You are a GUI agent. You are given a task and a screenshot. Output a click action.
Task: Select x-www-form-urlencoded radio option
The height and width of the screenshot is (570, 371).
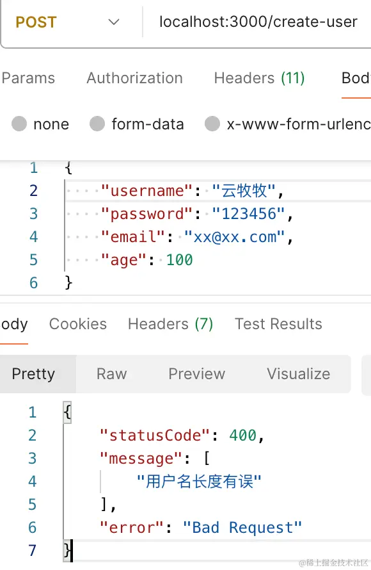tap(212, 124)
